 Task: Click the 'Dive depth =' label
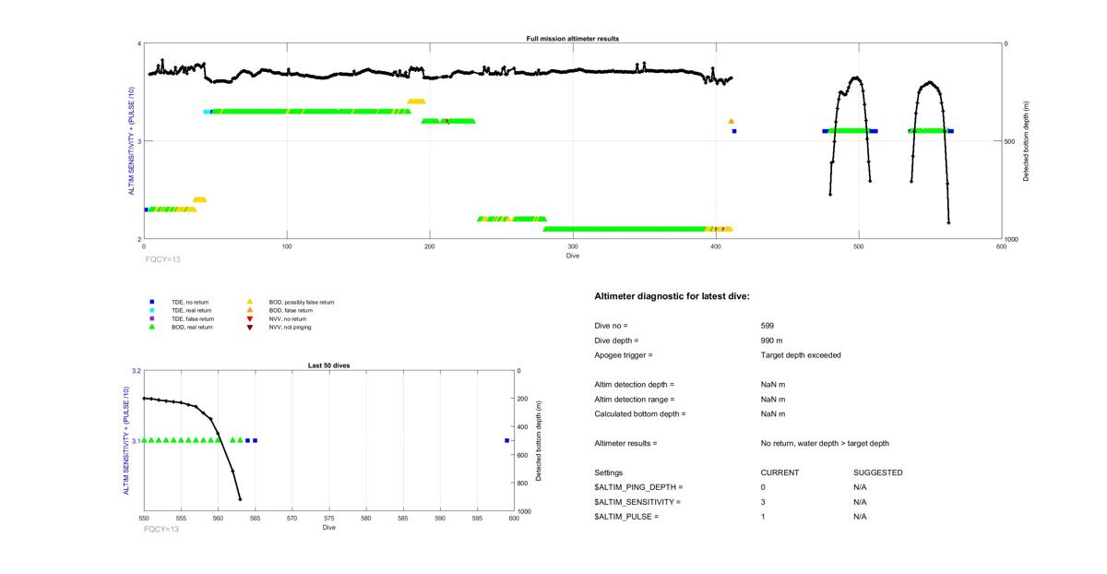[x=616, y=341]
